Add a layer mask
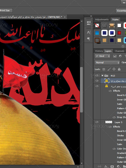The width and height of the screenshot is (126, 168). [x=112, y=166]
